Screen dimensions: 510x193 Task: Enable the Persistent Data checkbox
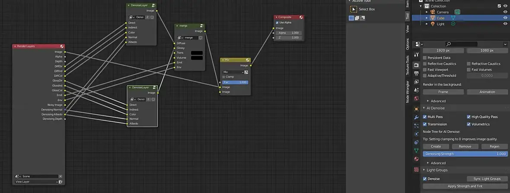[x=425, y=58]
